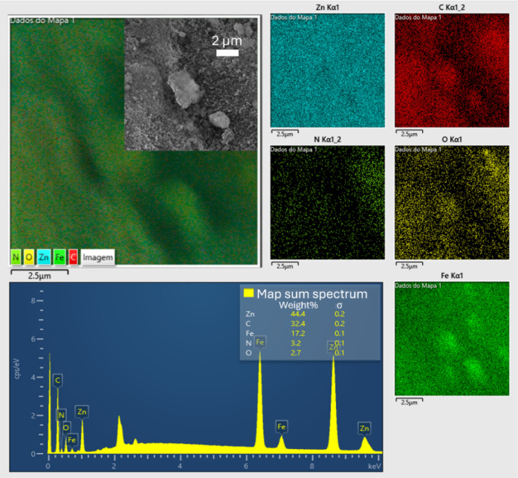Click the Fe peak label near 6.4 keV

pyautogui.click(x=260, y=342)
